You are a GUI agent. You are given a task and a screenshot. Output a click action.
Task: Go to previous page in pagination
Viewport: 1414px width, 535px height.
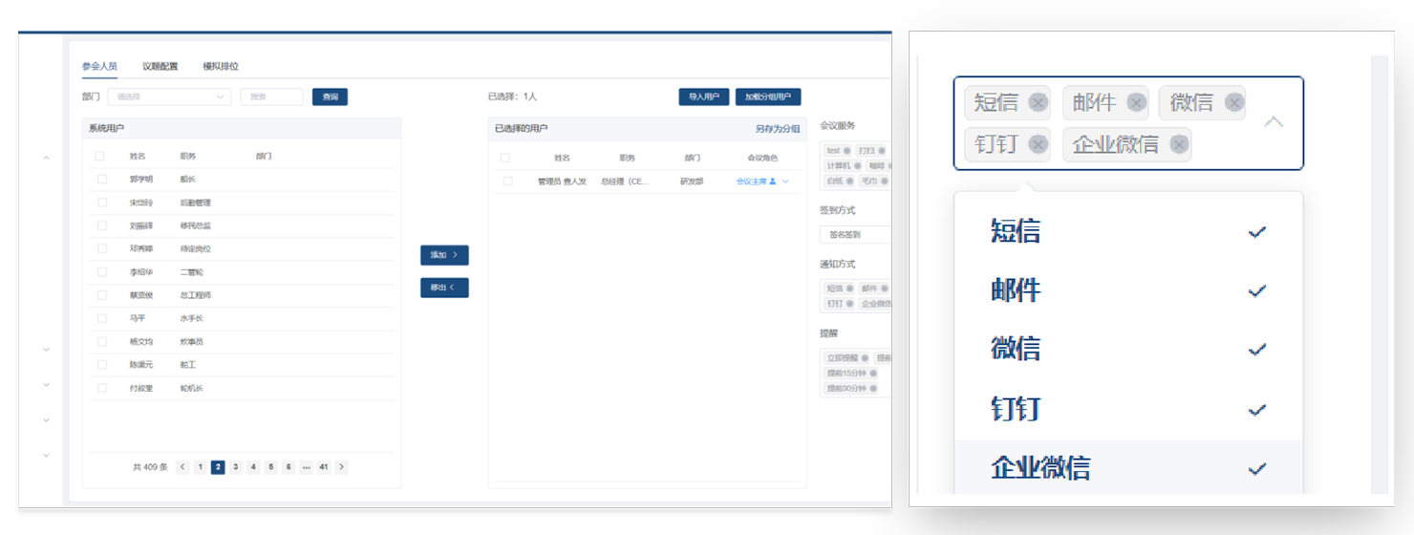coord(182,467)
